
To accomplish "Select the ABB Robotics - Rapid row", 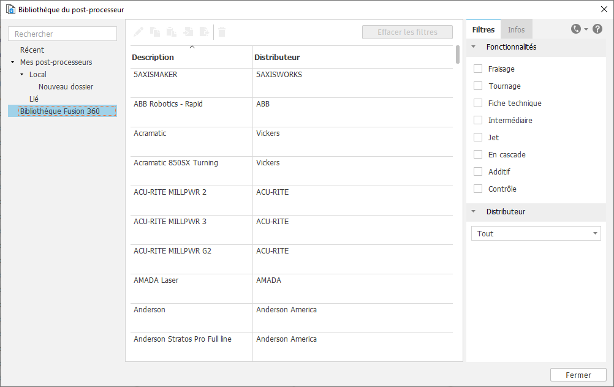I will pos(291,112).
